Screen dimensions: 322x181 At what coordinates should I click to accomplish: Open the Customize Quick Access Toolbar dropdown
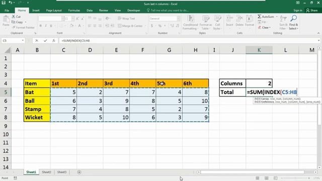pos(28,3)
